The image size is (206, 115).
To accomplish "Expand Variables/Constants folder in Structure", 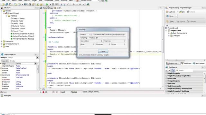I will pyautogui.click(x=1, y=44).
